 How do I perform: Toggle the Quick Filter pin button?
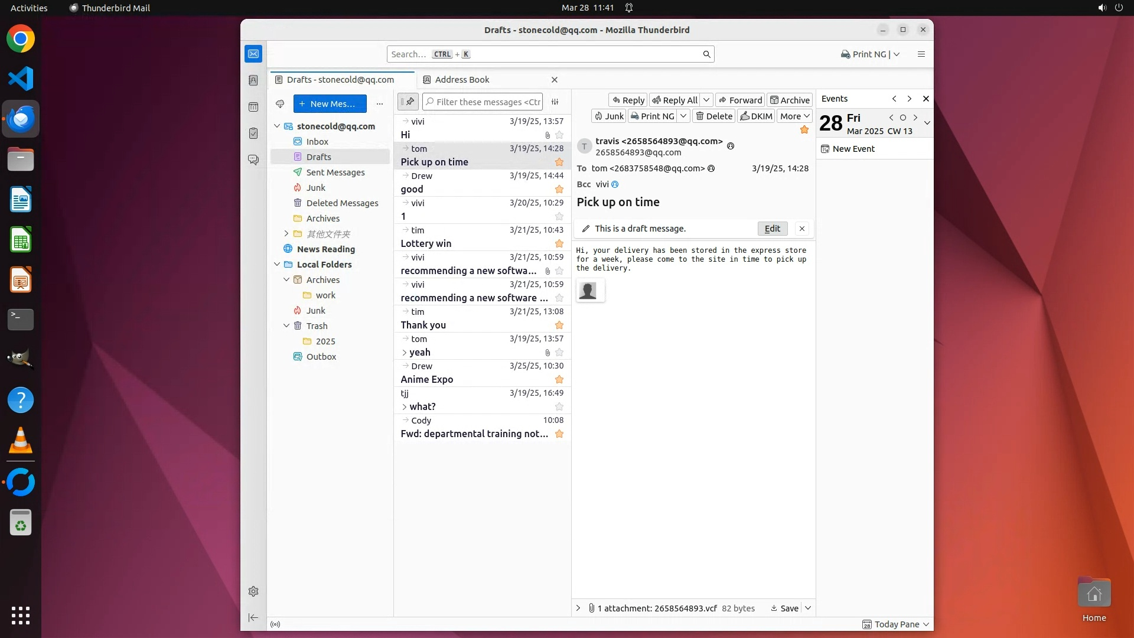coord(408,102)
